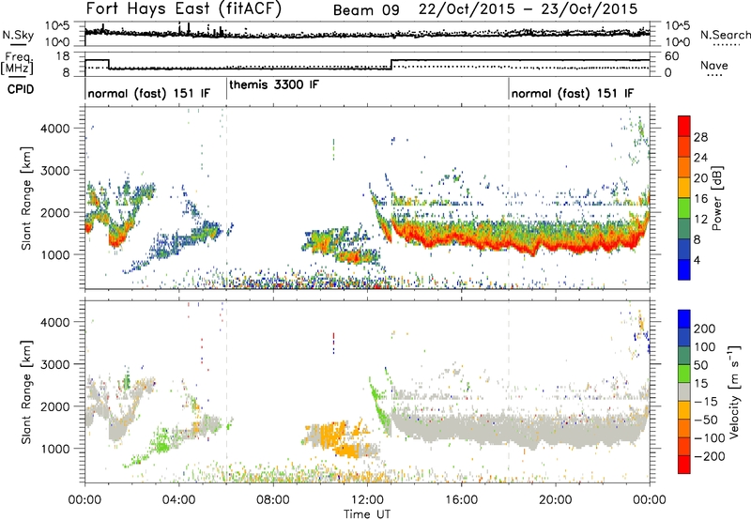Click the "20" value on the Power colorbar
The image size is (751, 520).
pyautogui.click(x=700, y=178)
